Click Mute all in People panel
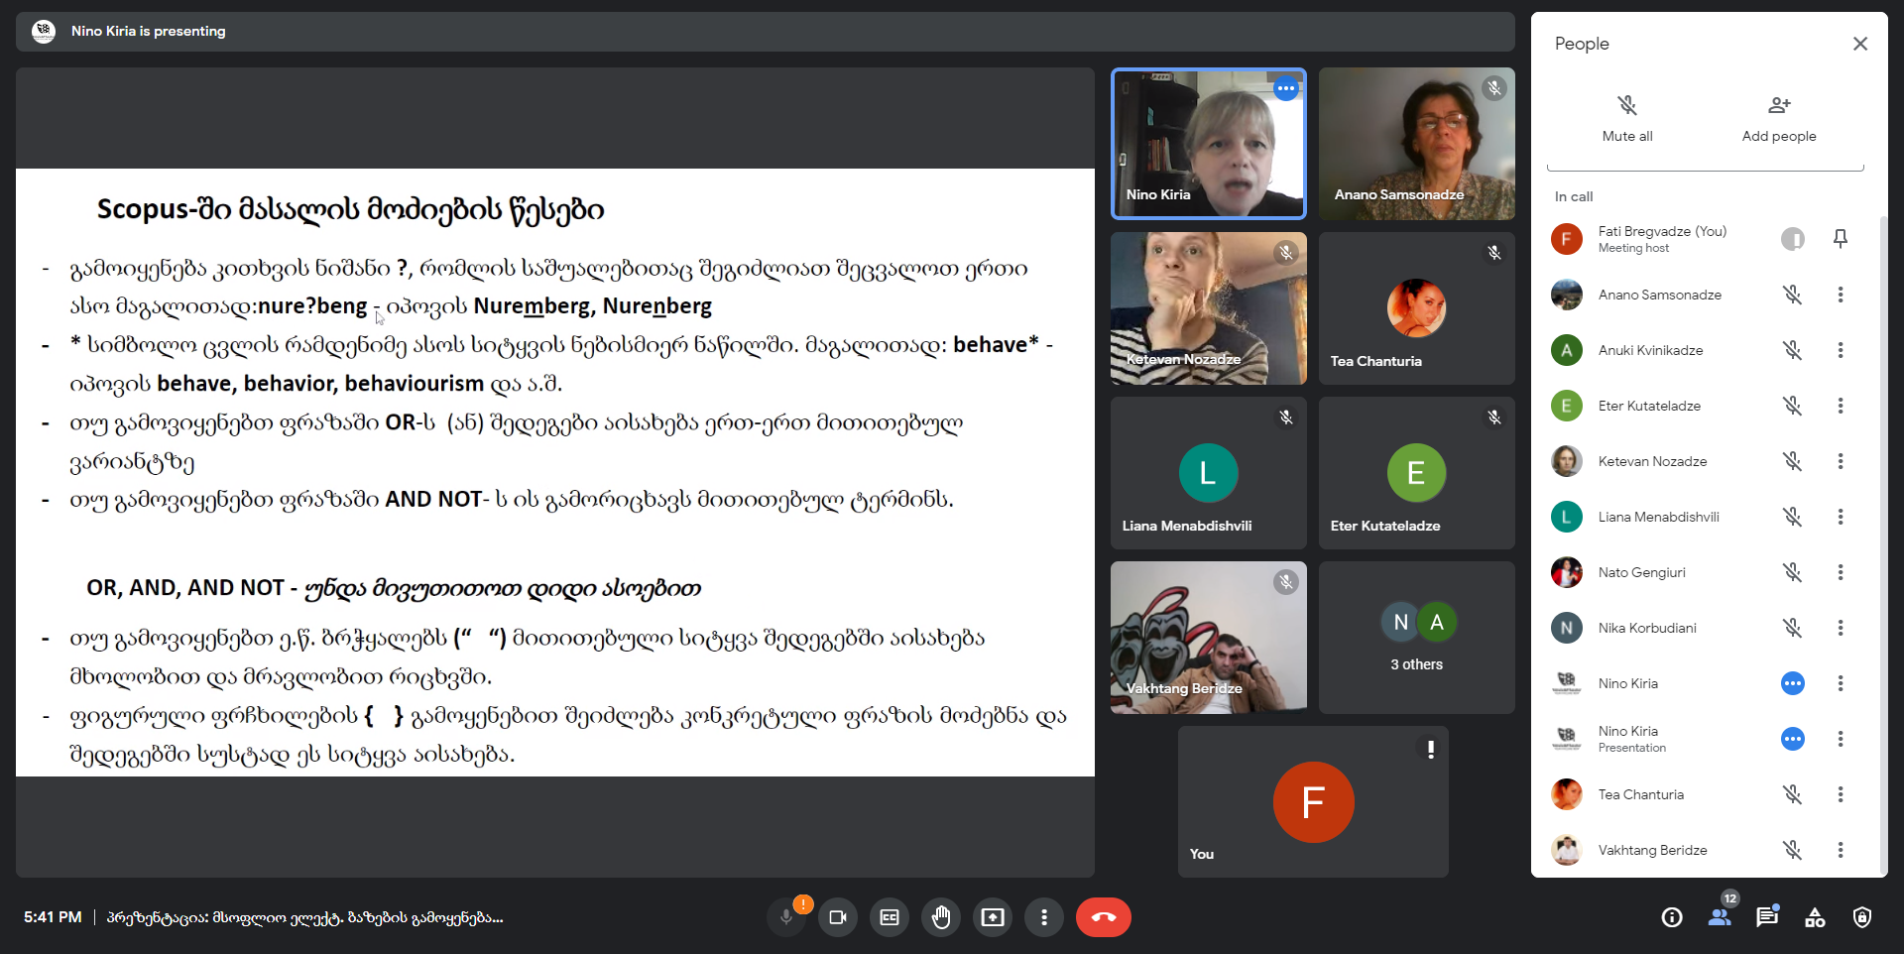This screenshot has height=954, width=1904. [1627, 117]
